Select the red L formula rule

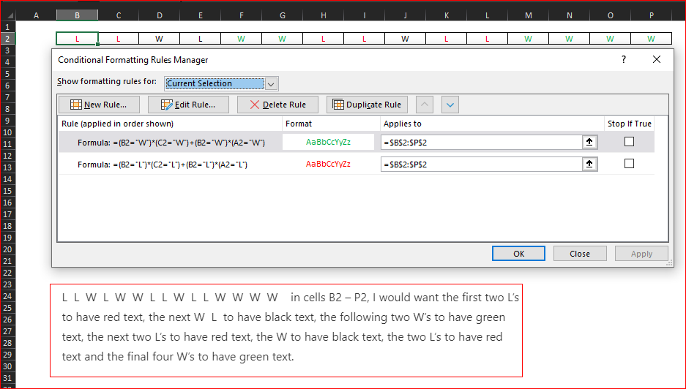pyautogui.click(x=171, y=165)
